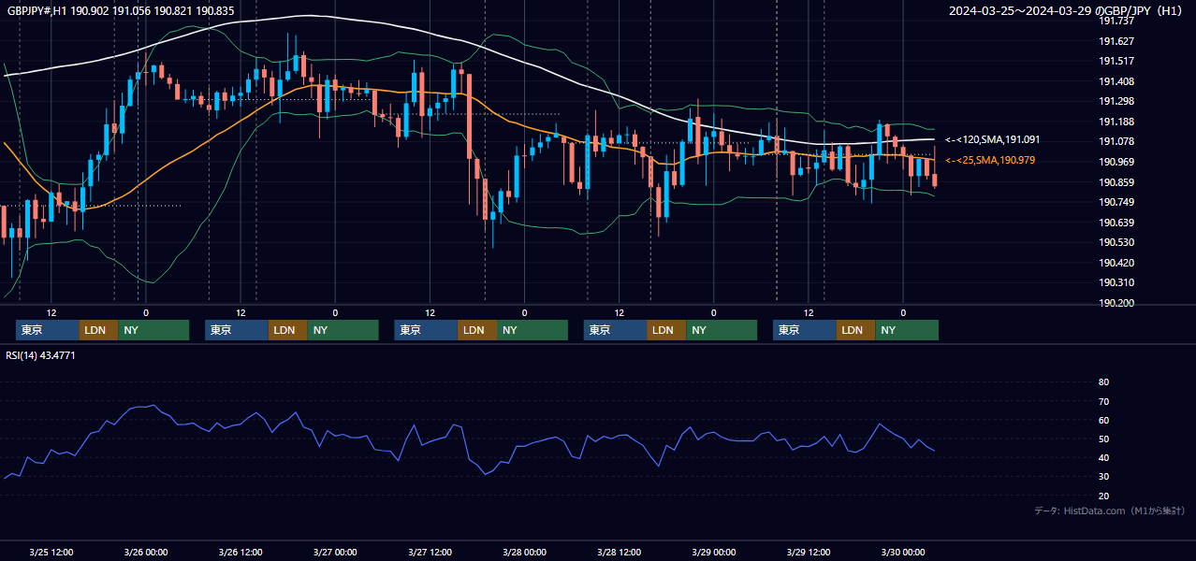Pick the 東京 session block for 3/27
The width and height of the screenshot is (1196, 561).
tap(426, 330)
